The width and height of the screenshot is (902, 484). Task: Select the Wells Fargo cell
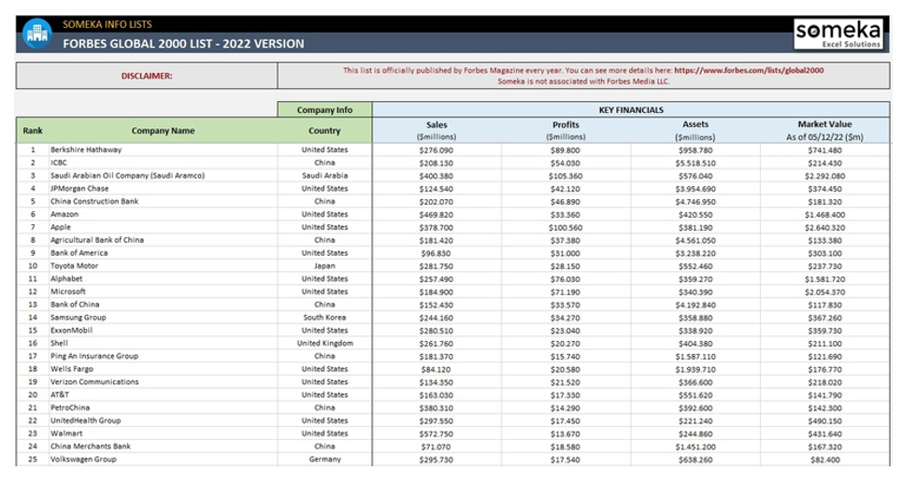click(x=163, y=369)
